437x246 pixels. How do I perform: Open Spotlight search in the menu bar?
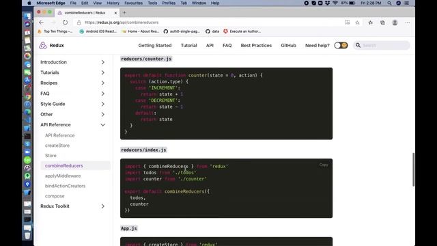[x=389, y=3]
